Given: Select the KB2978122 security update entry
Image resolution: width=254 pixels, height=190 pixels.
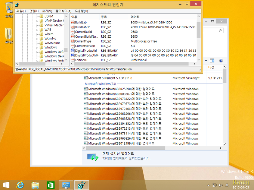Looking at the screenshot, I should (x=123, y=99).
